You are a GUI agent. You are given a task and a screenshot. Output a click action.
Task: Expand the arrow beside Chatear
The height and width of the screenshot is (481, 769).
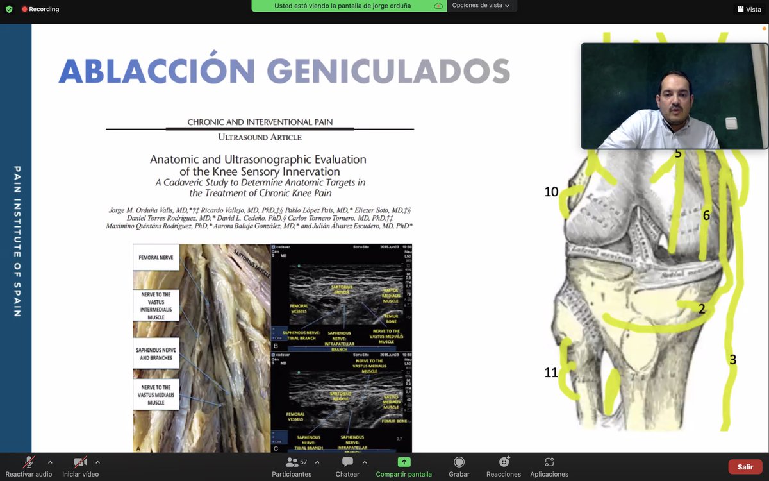point(365,462)
